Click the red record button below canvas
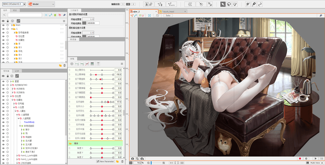The height and width of the screenshot is (165, 325). click(x=300, y=159)
